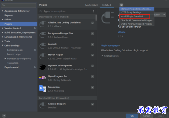Viewport: 169px width, 118px height.
Task: Open HTTP Proxy Settings menu item
Action: 137,12
